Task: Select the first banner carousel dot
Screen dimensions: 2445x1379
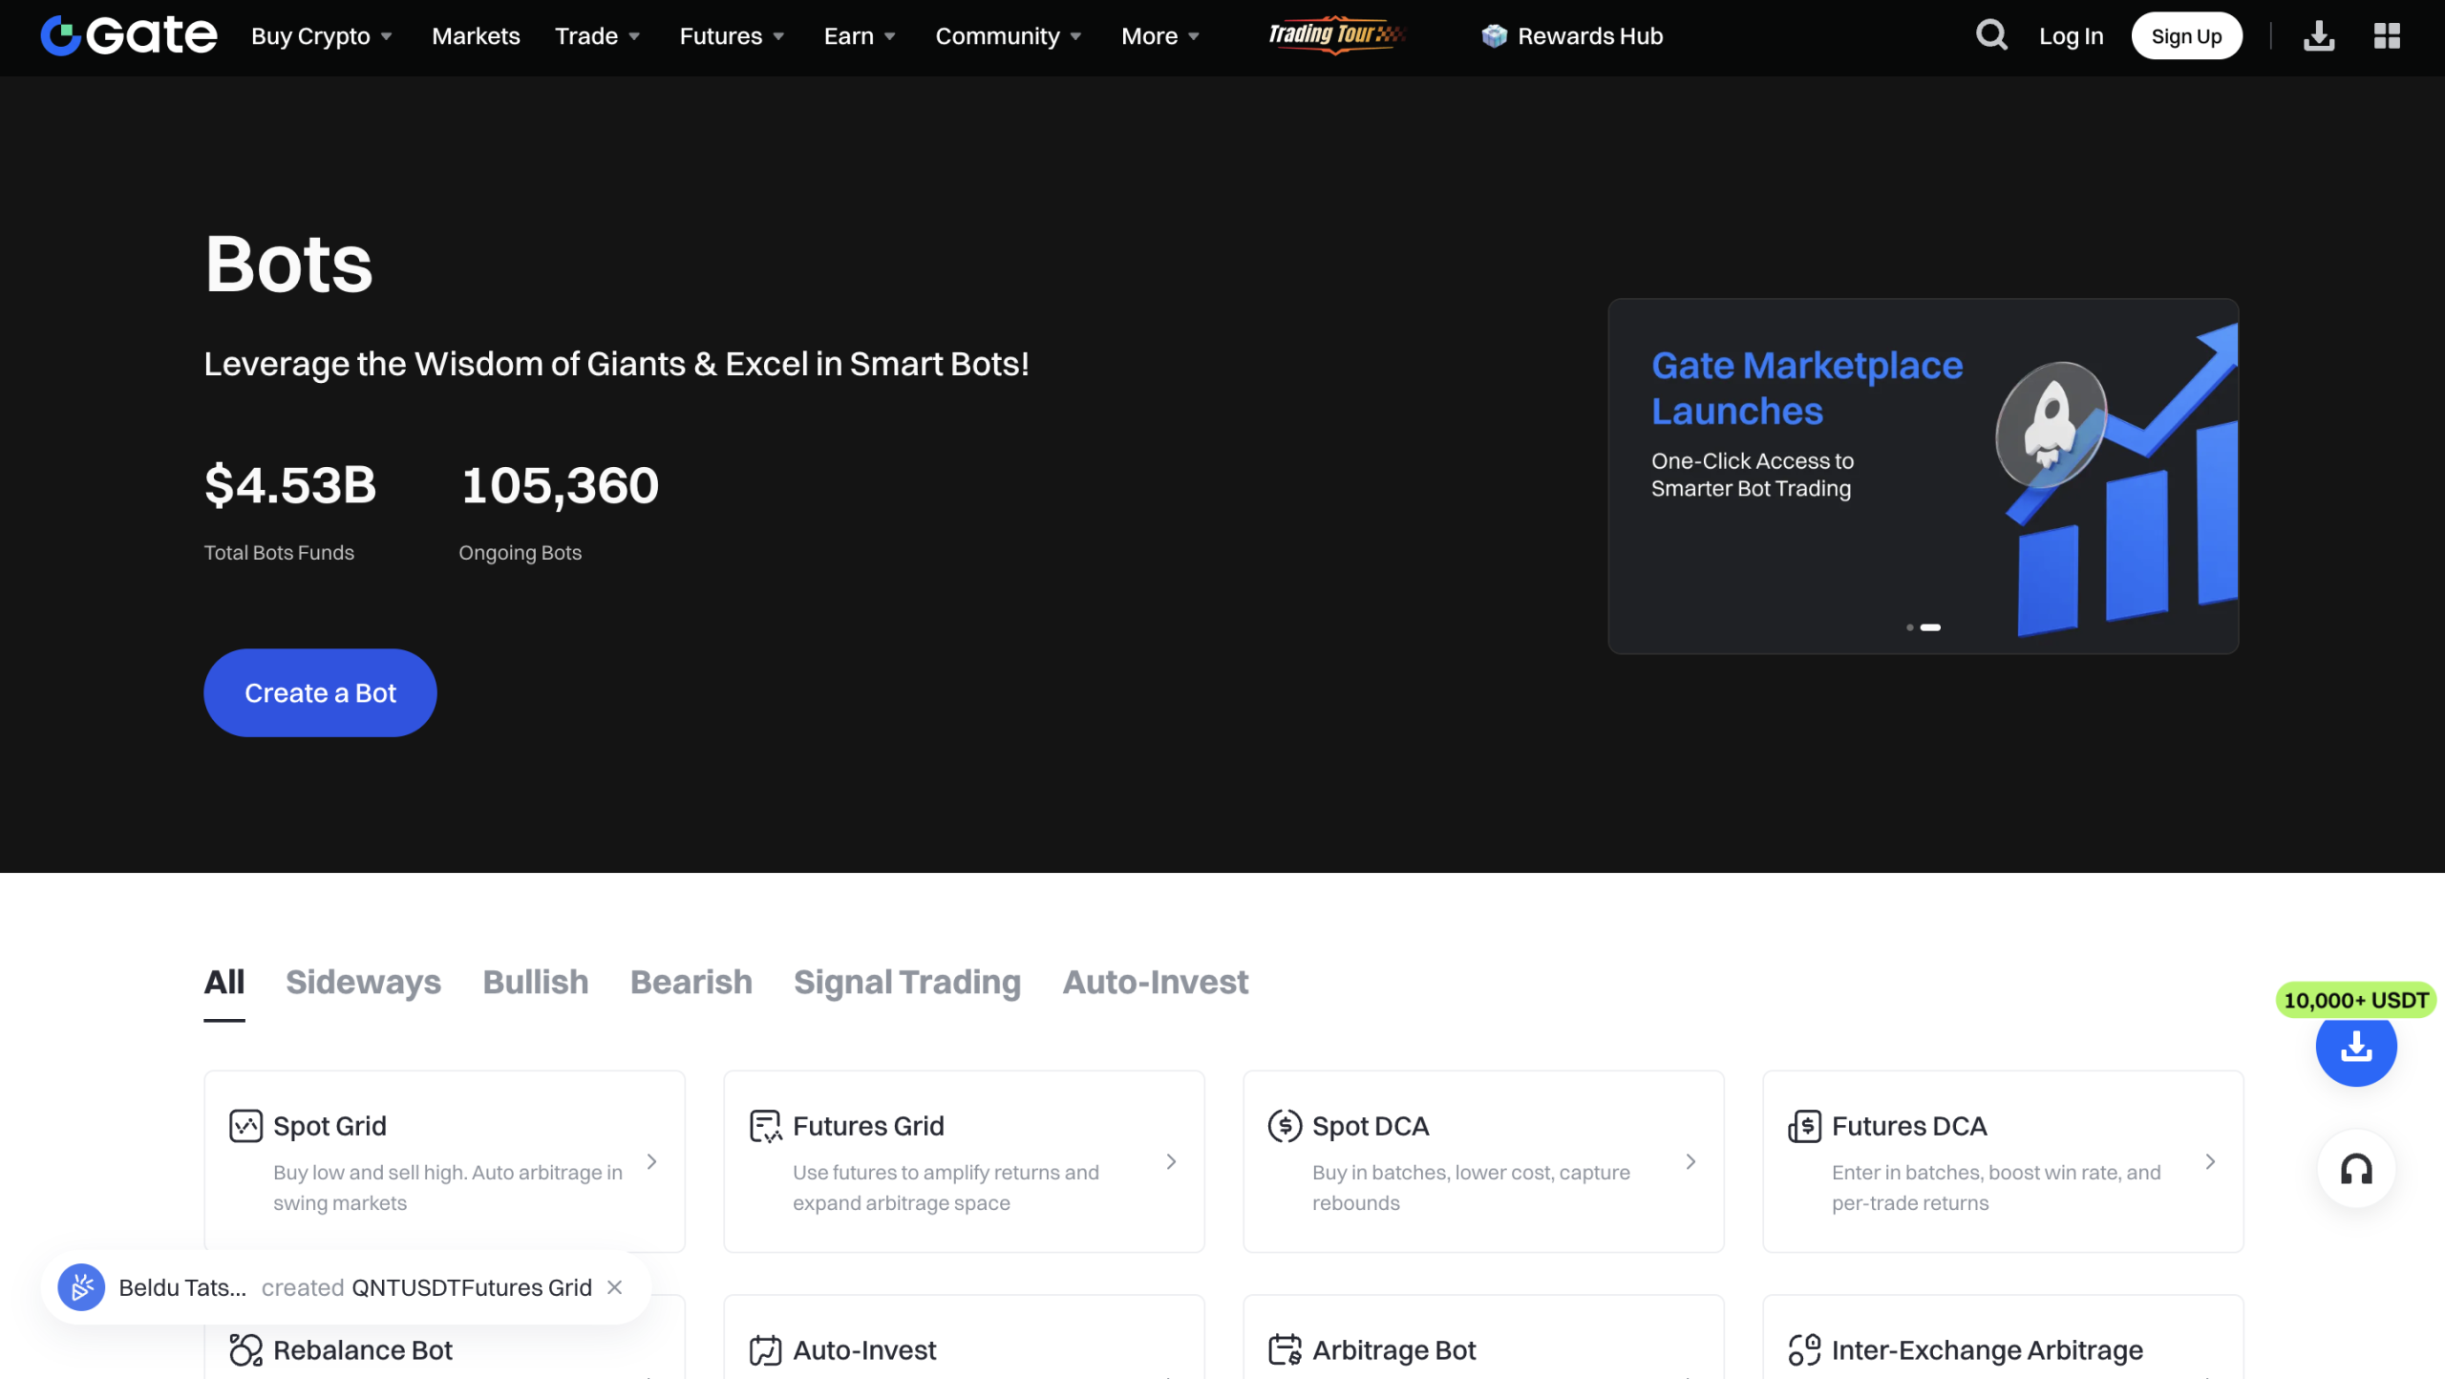Action: click(x=1909, y=627)
